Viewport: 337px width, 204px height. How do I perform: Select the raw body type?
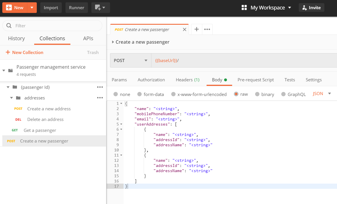236,94
